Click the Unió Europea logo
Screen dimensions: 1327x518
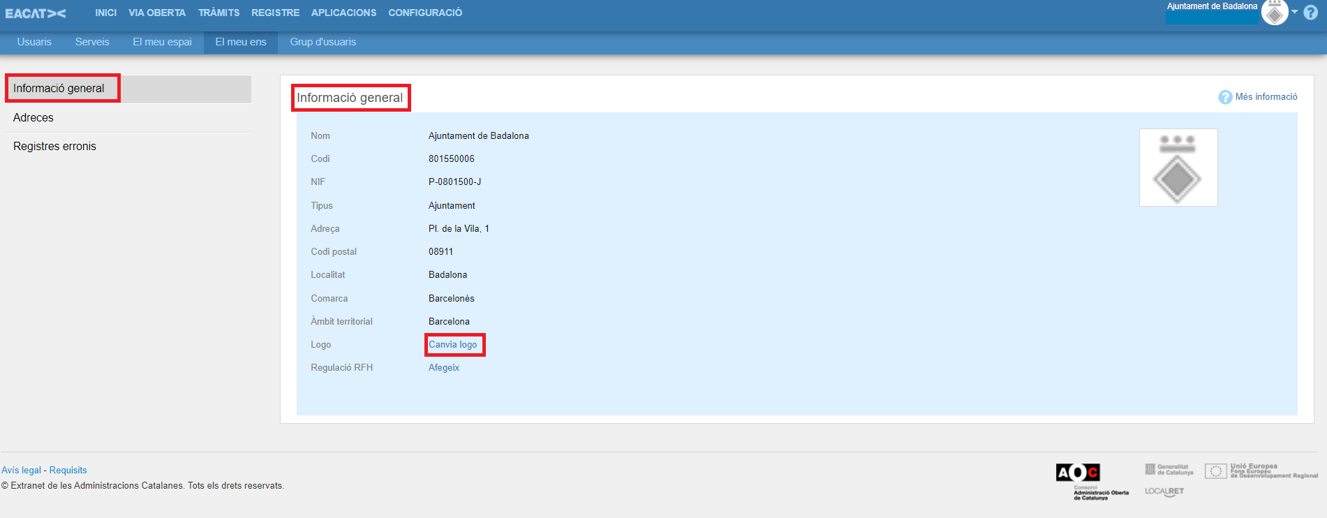coord(1261,471)
